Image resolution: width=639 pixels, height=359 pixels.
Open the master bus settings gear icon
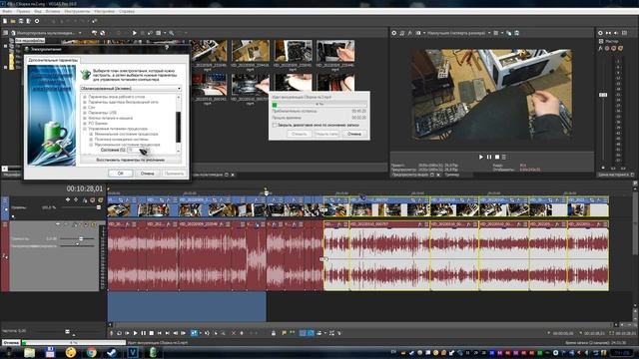pyautogui.click(x=600, y=33)
